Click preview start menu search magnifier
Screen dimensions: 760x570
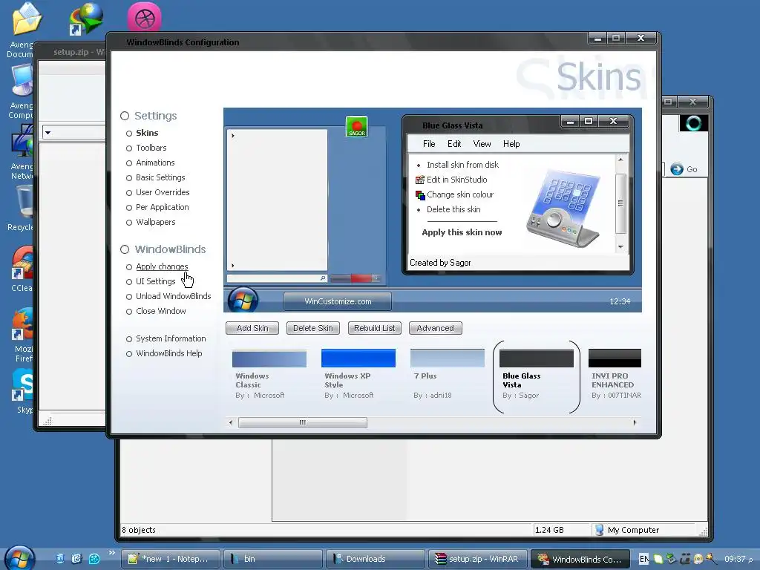(323, 278)
